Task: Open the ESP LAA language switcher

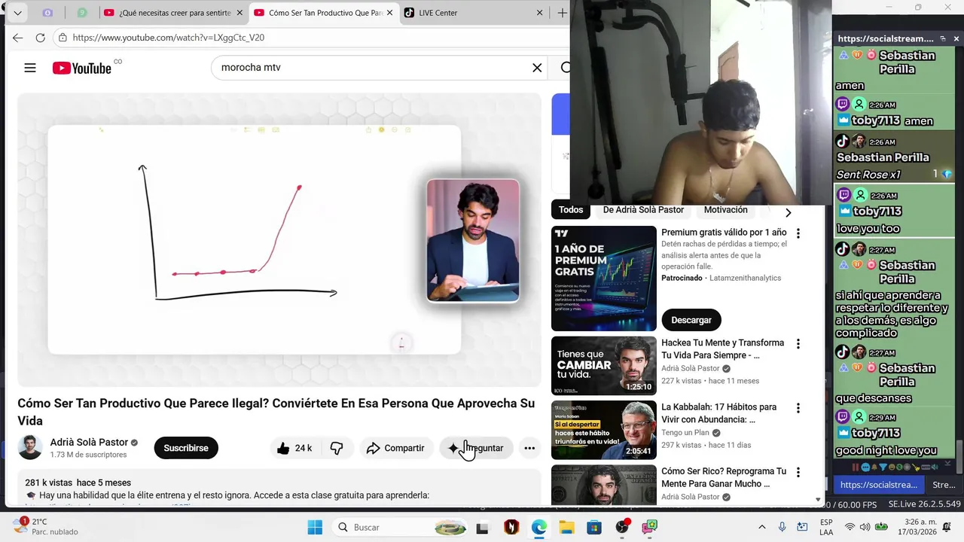Action: (826, 527)
